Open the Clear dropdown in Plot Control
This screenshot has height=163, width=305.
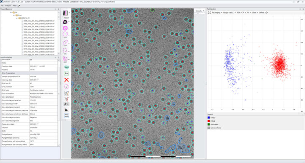click(x=255, y=13)
